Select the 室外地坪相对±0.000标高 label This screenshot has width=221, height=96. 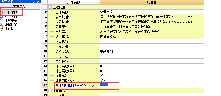point(76,85)
